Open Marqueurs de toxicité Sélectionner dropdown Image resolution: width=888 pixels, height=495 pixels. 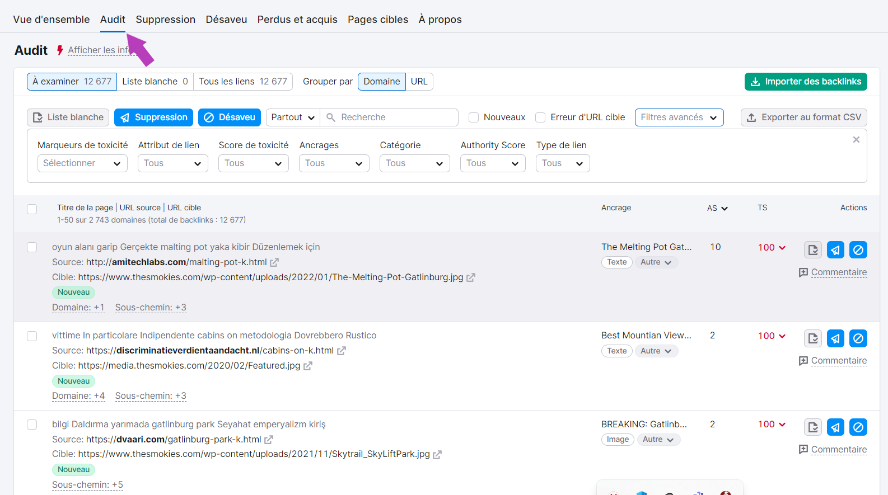point(82,163)
